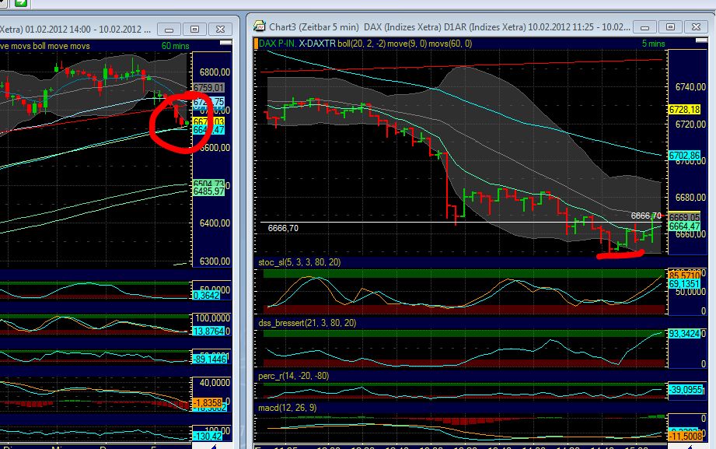This screenshot has height=449, width=716.
Task: Click the 6664,47 last-price marker on the axis
Action: pyautogui.click(x=683, y=226)
